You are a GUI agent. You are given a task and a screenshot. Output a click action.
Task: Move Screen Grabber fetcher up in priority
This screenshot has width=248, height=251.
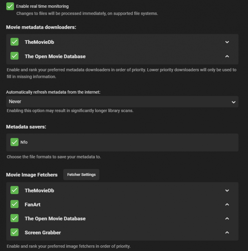coord(227,232)
